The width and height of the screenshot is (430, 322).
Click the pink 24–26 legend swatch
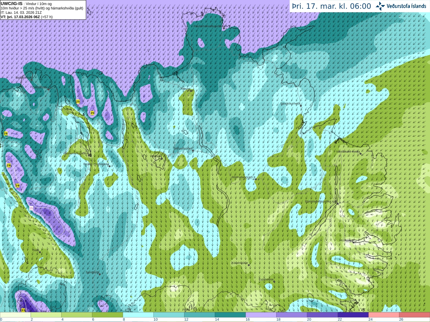[384, 315]
